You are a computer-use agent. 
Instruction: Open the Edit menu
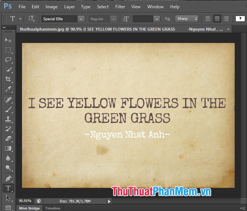click(35, 7)
